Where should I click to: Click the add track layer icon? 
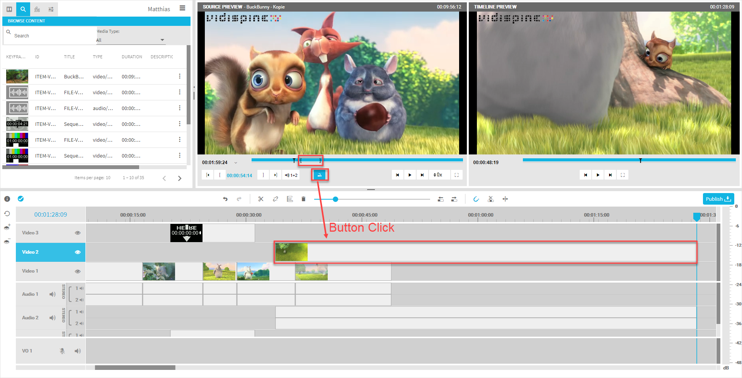click(x=7, y=227)
